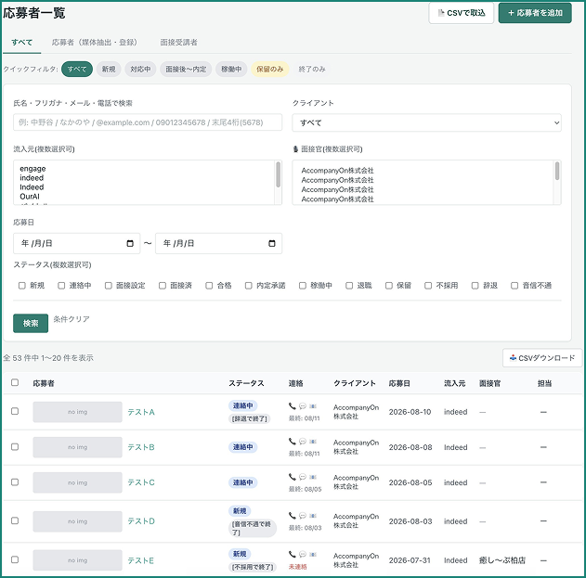
Task: Click the mail icon in テストD row
Action: 313,516
